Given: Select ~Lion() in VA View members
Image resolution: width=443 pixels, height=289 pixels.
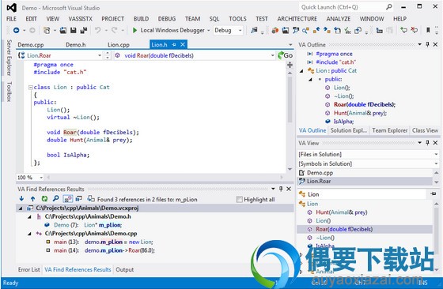Looking at the screenshot, I should pos(325,238).
